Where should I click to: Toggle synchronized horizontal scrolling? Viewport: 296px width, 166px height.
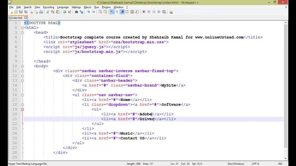pyautogui.click(x=105, y=12)
